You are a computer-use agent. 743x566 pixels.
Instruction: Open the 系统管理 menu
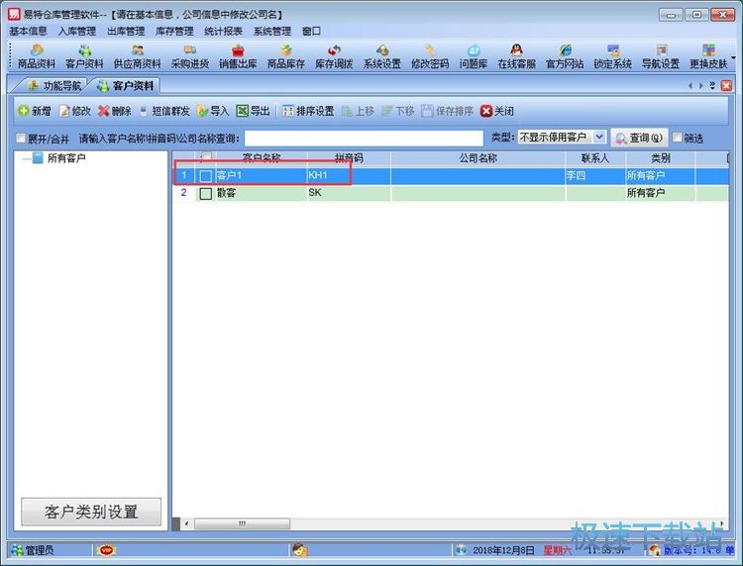[272, 32]
